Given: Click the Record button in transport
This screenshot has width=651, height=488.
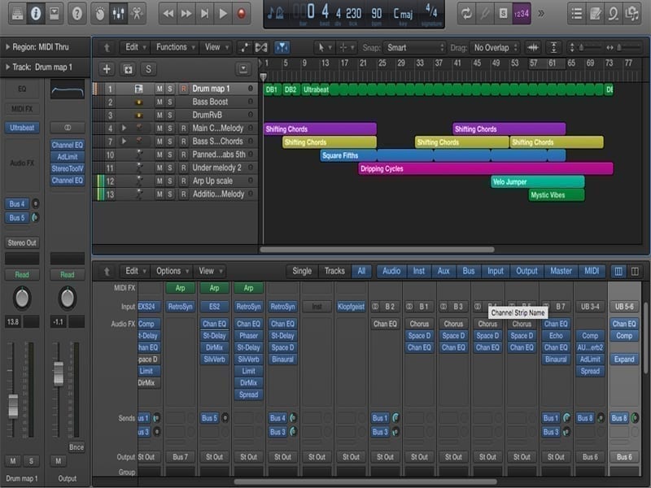Looking at the screenshot, I should pos(241,13).
